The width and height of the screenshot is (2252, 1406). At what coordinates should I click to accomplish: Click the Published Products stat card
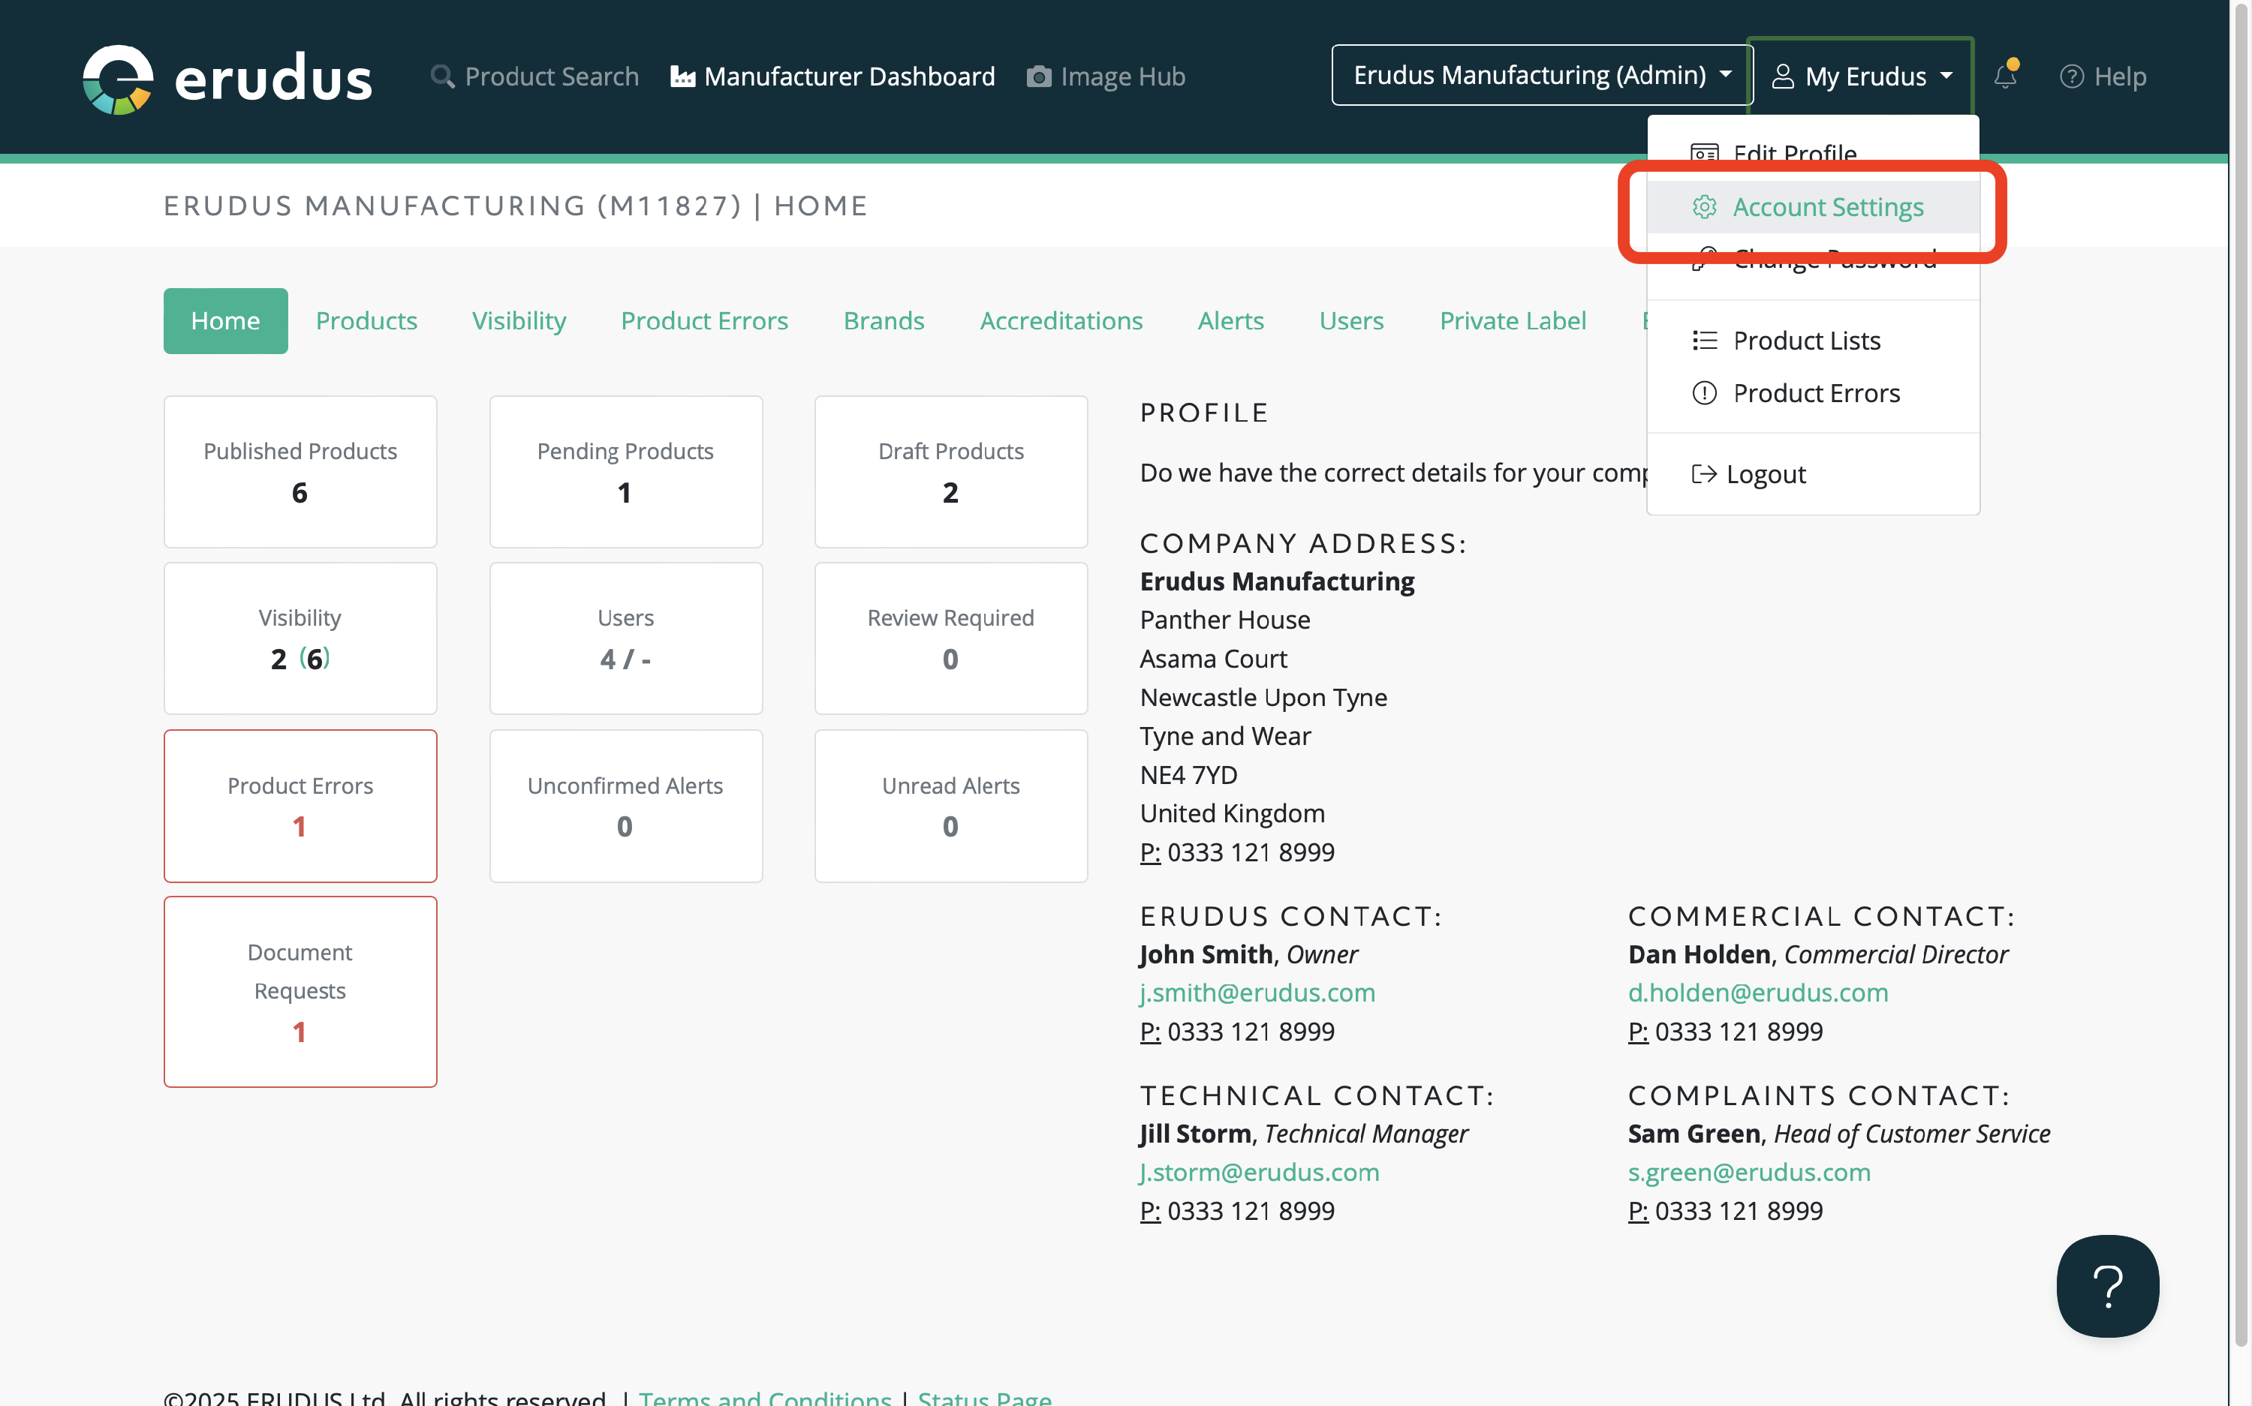(x=300, y=471)
